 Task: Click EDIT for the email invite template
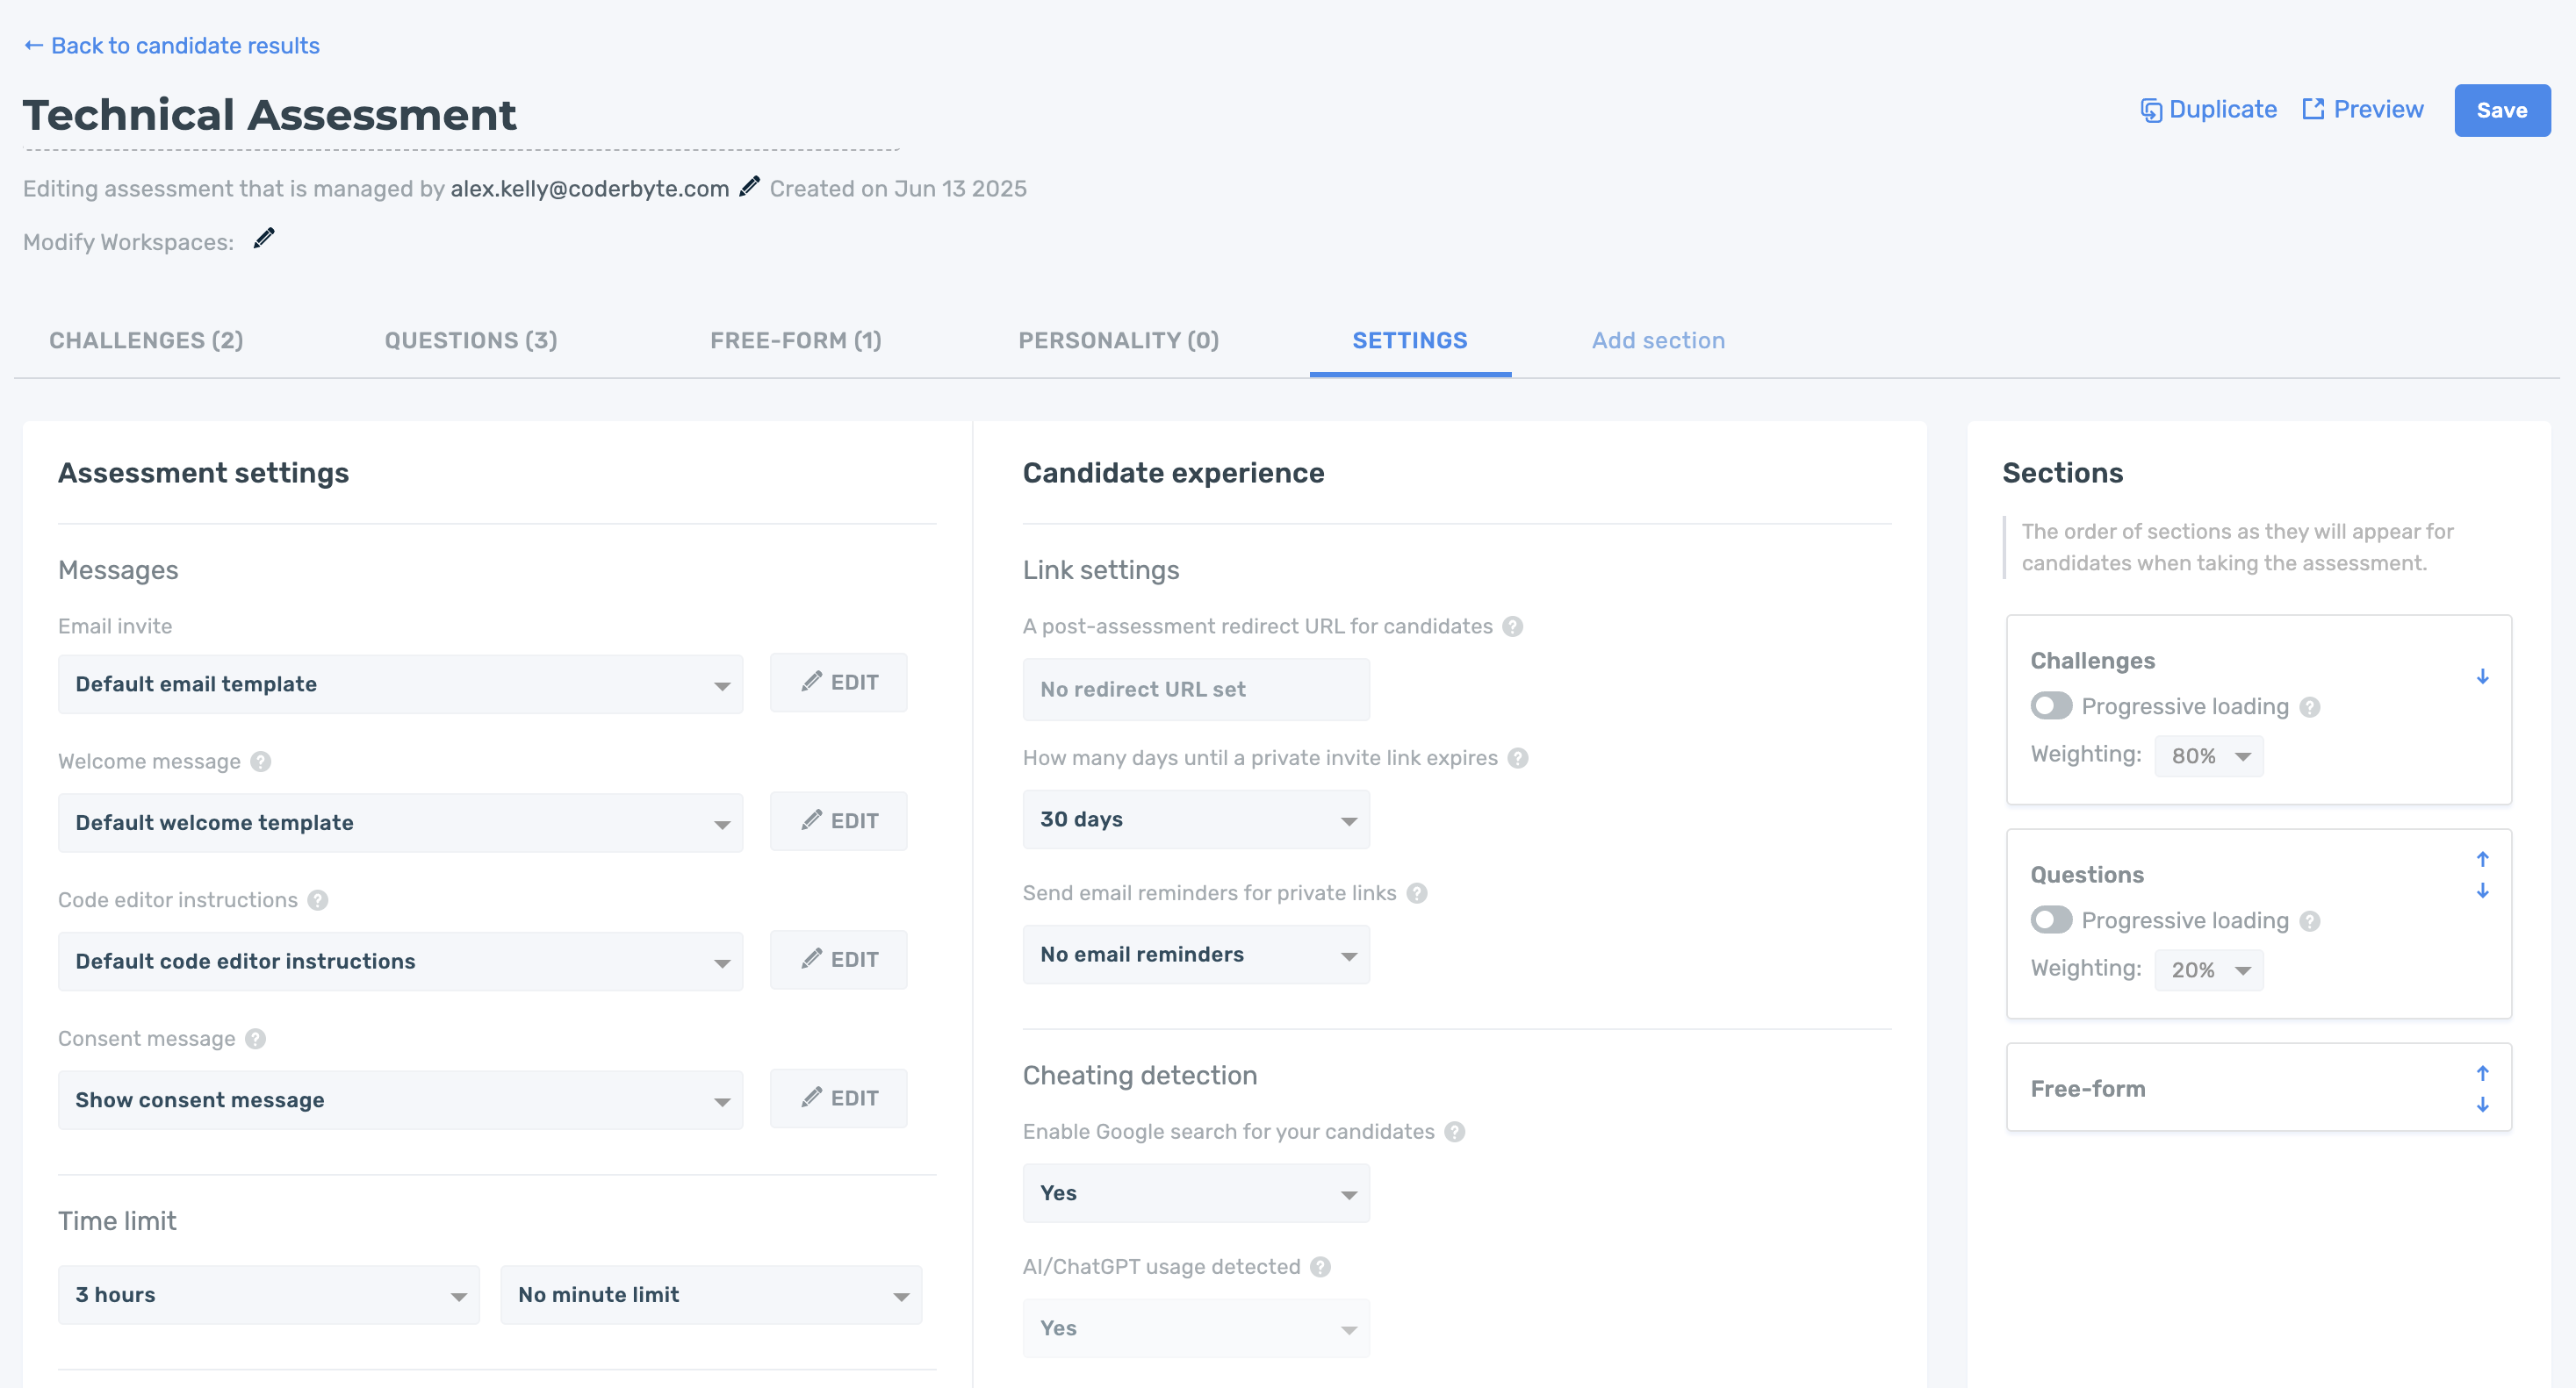[839, 683]
